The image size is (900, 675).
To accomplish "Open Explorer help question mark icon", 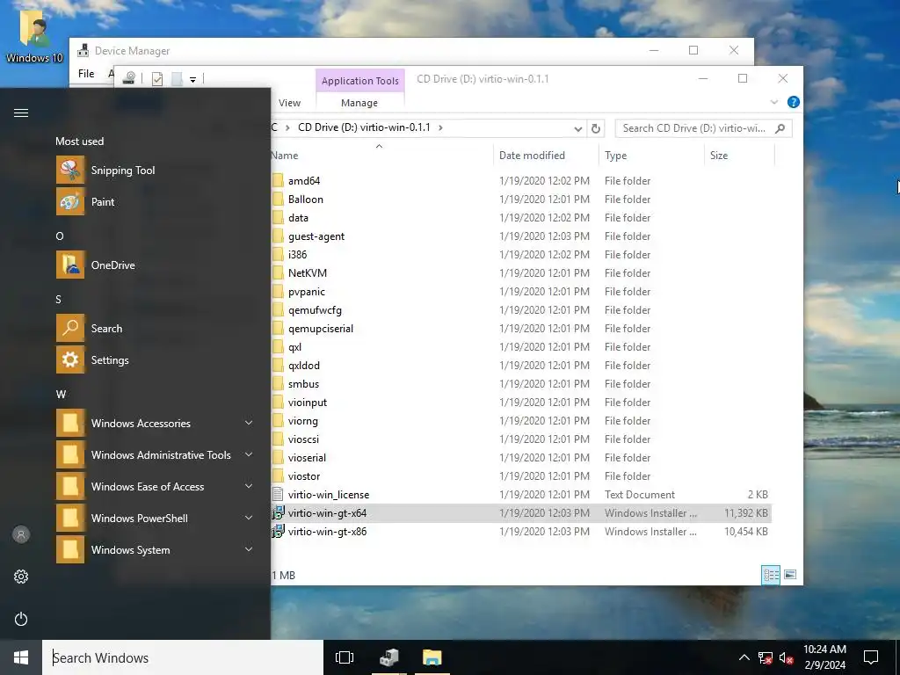I will pyautogui.click(x=794, y=102).
